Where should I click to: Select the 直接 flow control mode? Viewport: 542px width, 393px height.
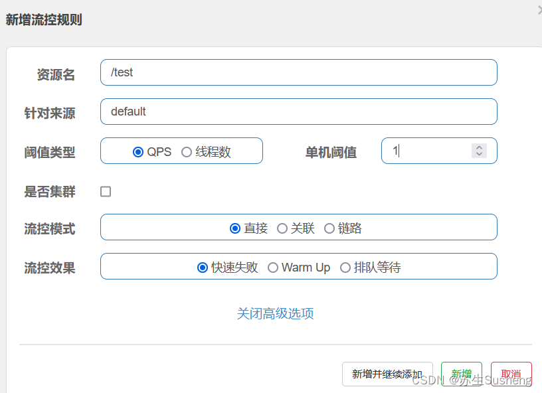point(235,228)
